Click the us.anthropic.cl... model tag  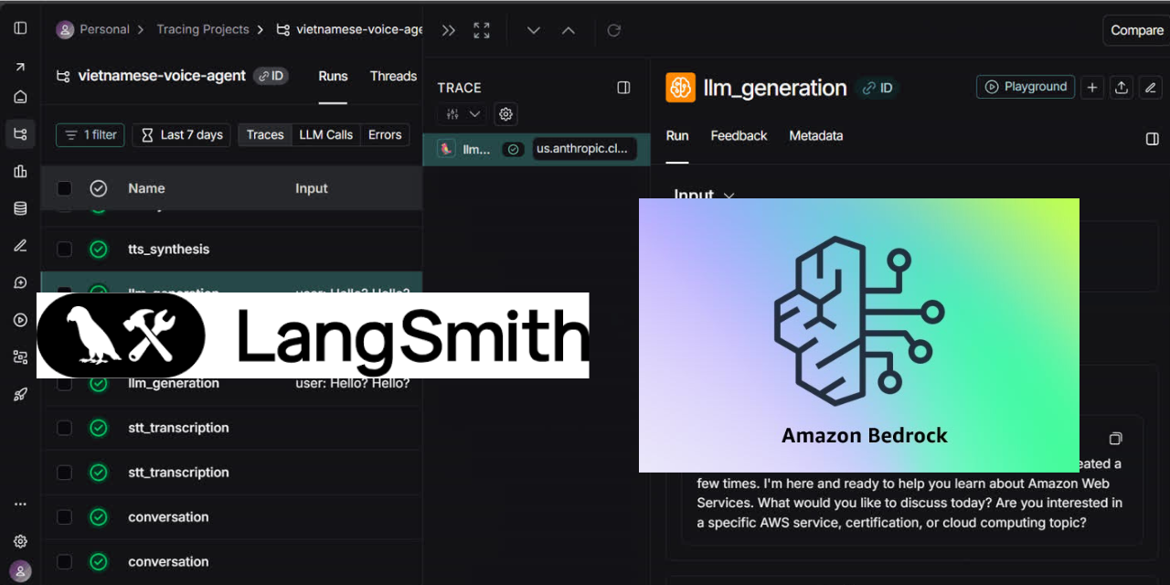pyautogui.click(x=584, y=149)
